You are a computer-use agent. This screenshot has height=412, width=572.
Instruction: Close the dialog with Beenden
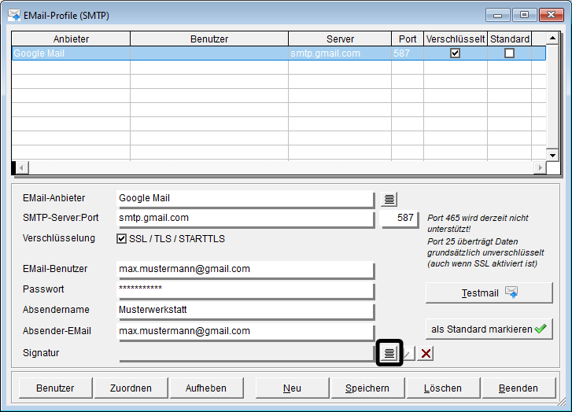(x=518, y=388)
